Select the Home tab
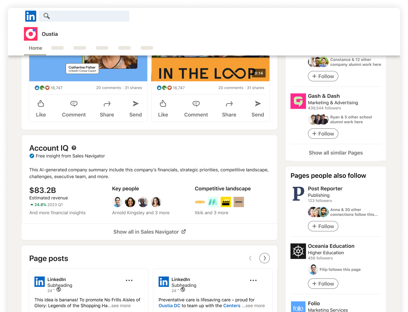Viewport: 408px width, 312px height. click(36, 48)
